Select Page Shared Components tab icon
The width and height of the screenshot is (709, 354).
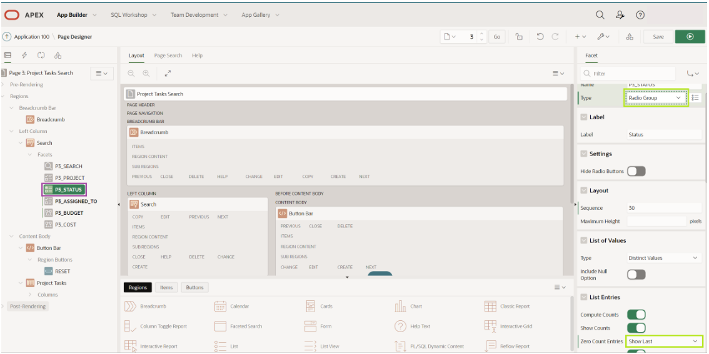58,55
